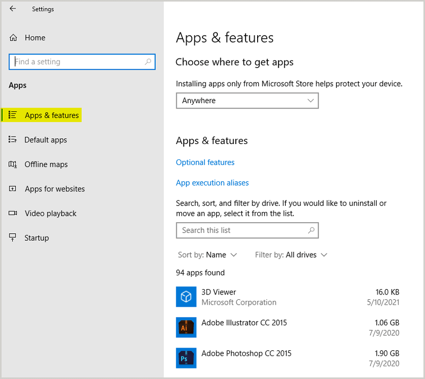Click the 3D Viewer app icon

point(186,297)
